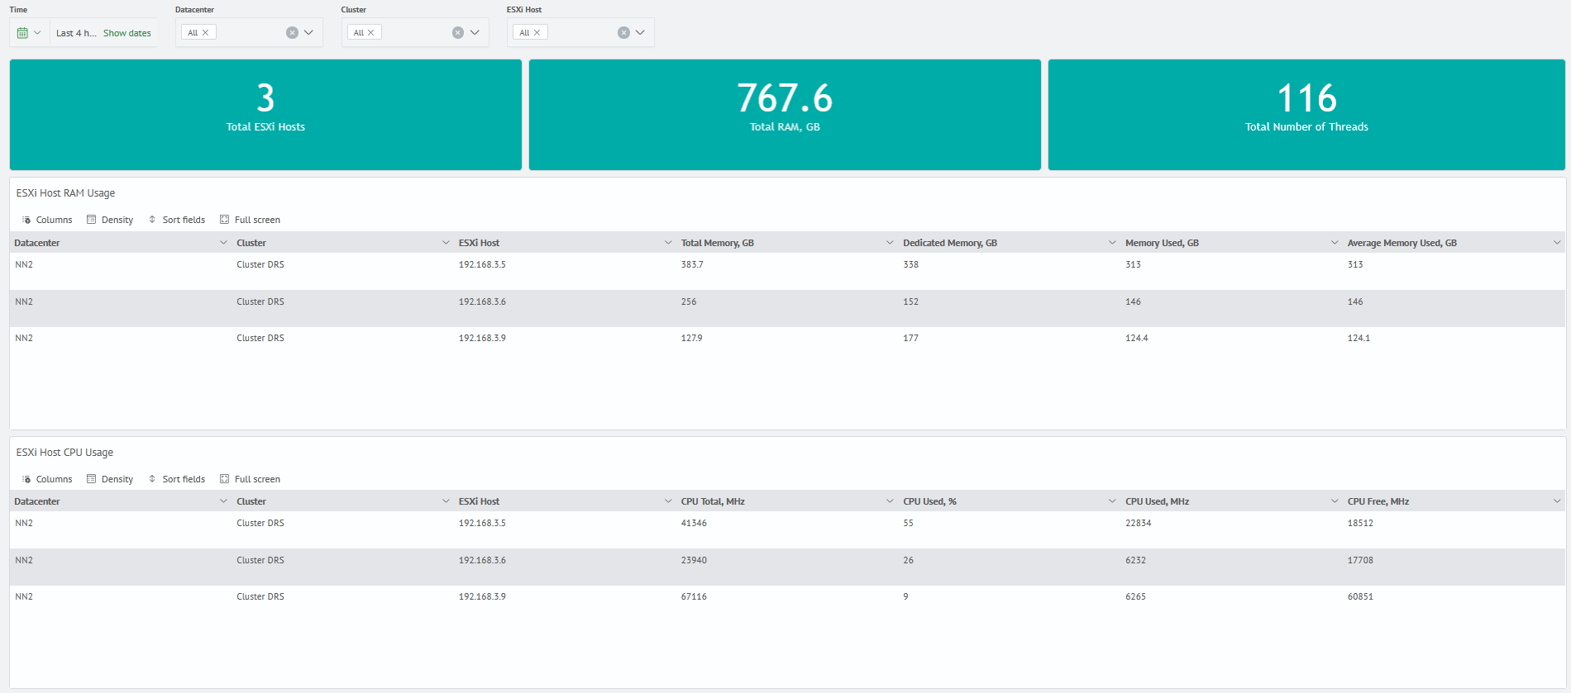The height and width of the screenshot is (693, 1571).
Task: Remove the All tag in Datacenter filter
Action: [206, 33]
